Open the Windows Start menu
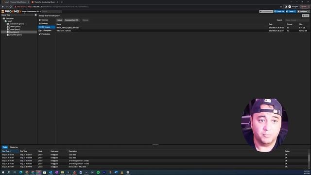Viewport: 311px width, 175px height. coord(3,173)
